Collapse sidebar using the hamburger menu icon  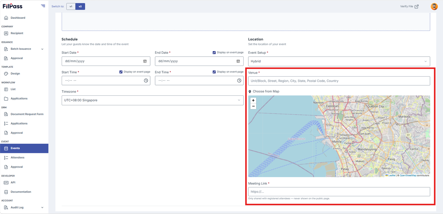43,6
